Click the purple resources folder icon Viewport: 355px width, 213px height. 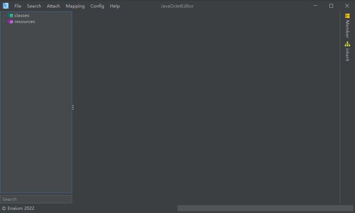tap(10, 22)
